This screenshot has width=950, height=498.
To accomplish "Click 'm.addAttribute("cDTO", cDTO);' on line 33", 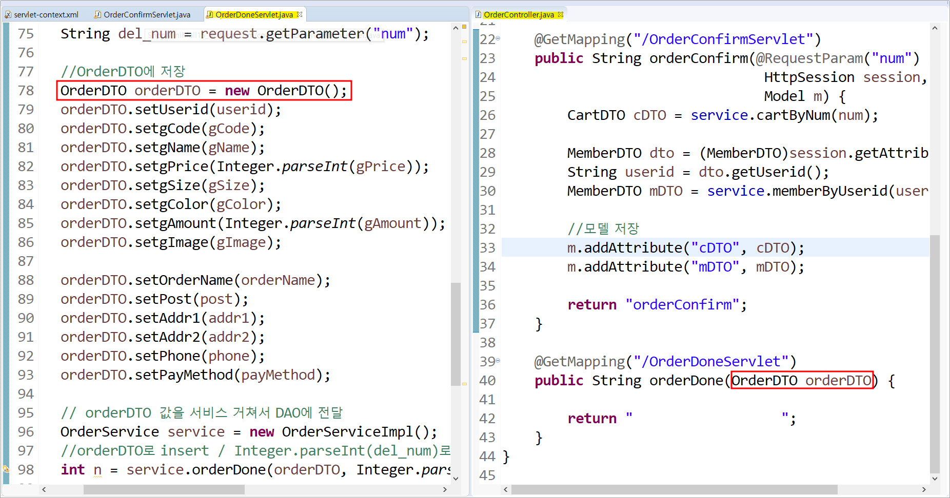I will click(686, 248).
